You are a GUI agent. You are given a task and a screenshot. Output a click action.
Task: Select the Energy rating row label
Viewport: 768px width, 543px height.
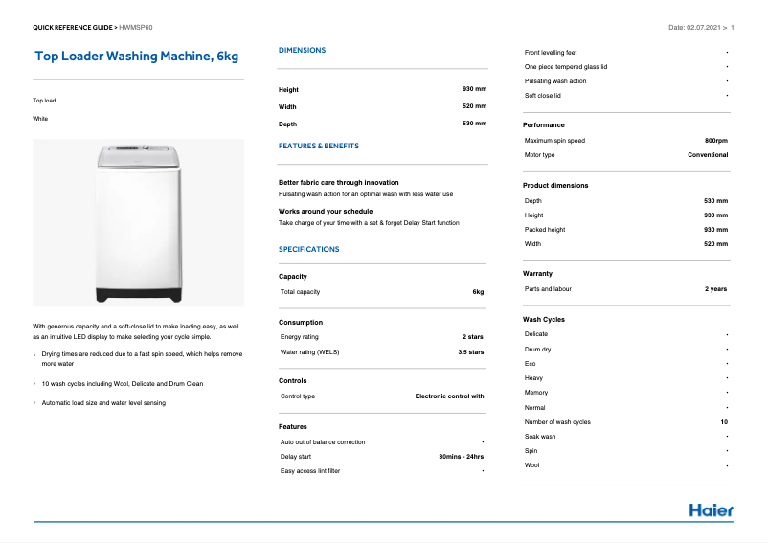[x=301, y=337]
